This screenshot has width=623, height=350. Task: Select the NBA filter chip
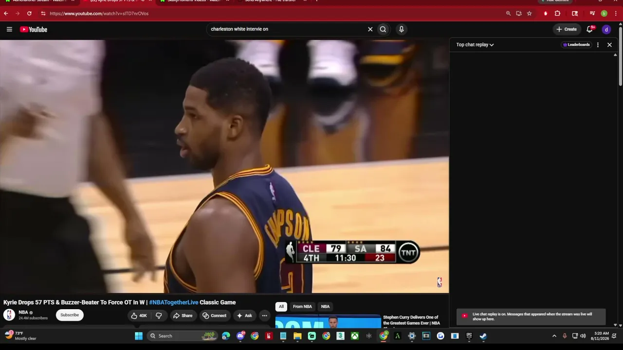[325, 307]
